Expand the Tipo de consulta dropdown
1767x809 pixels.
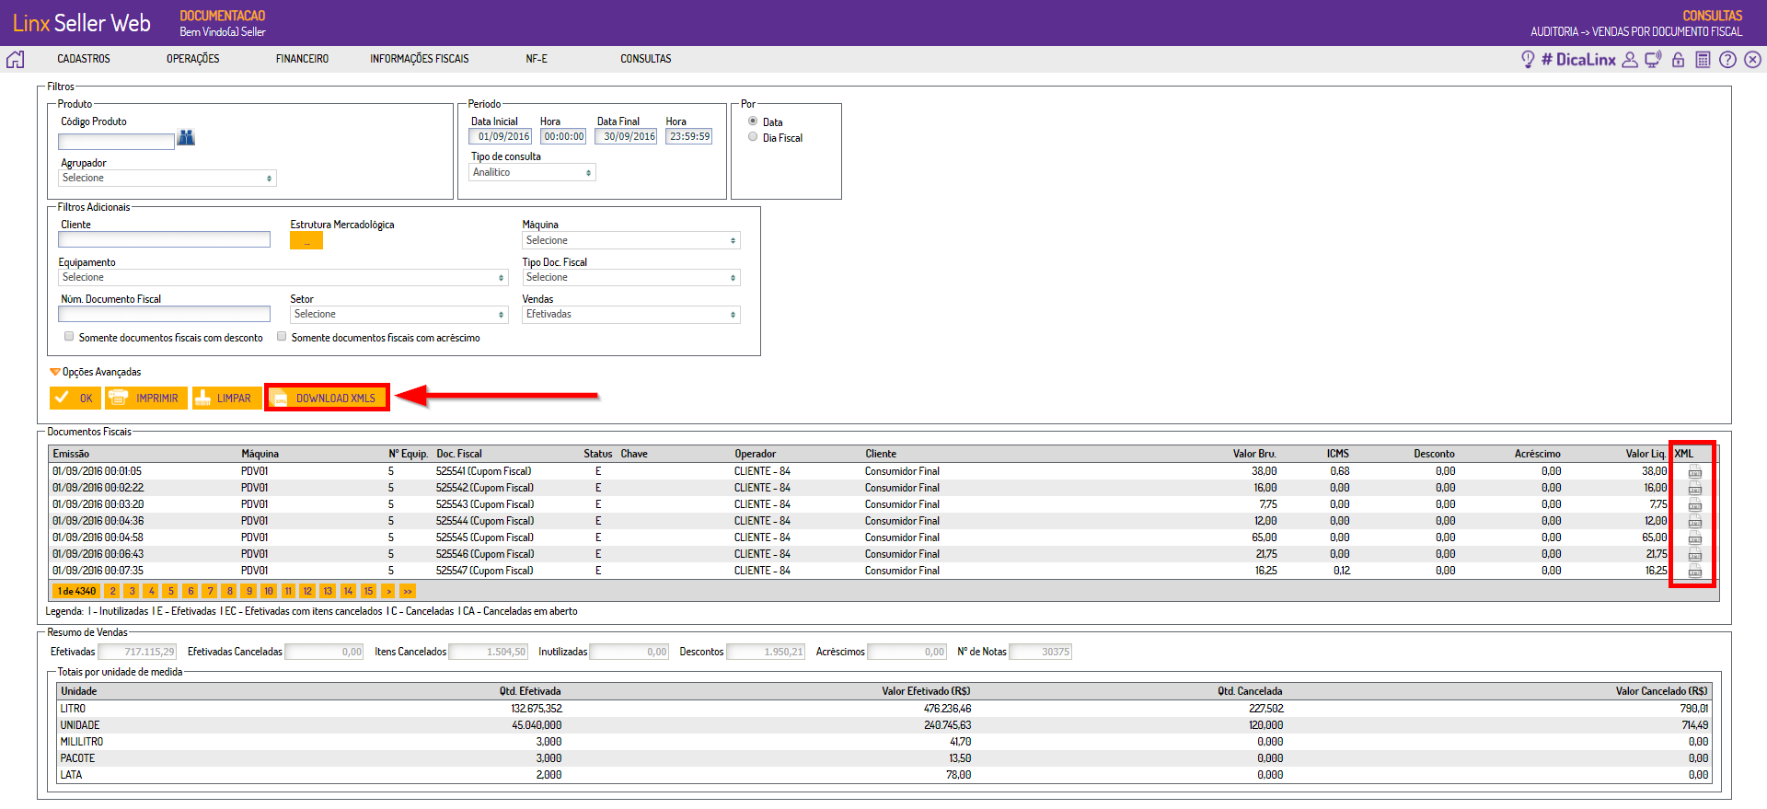[x=532, y=173]
